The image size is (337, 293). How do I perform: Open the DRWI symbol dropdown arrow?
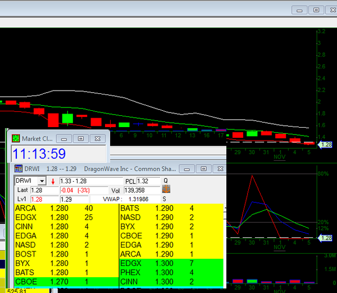click(41, 181)
